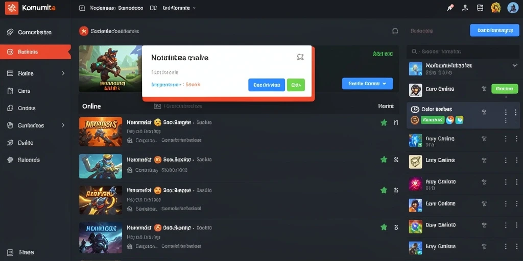This screenshot has width=523, height=261.
Task: Click the paperclip icon in the sidebar
Action: click(x=10, y=32)
